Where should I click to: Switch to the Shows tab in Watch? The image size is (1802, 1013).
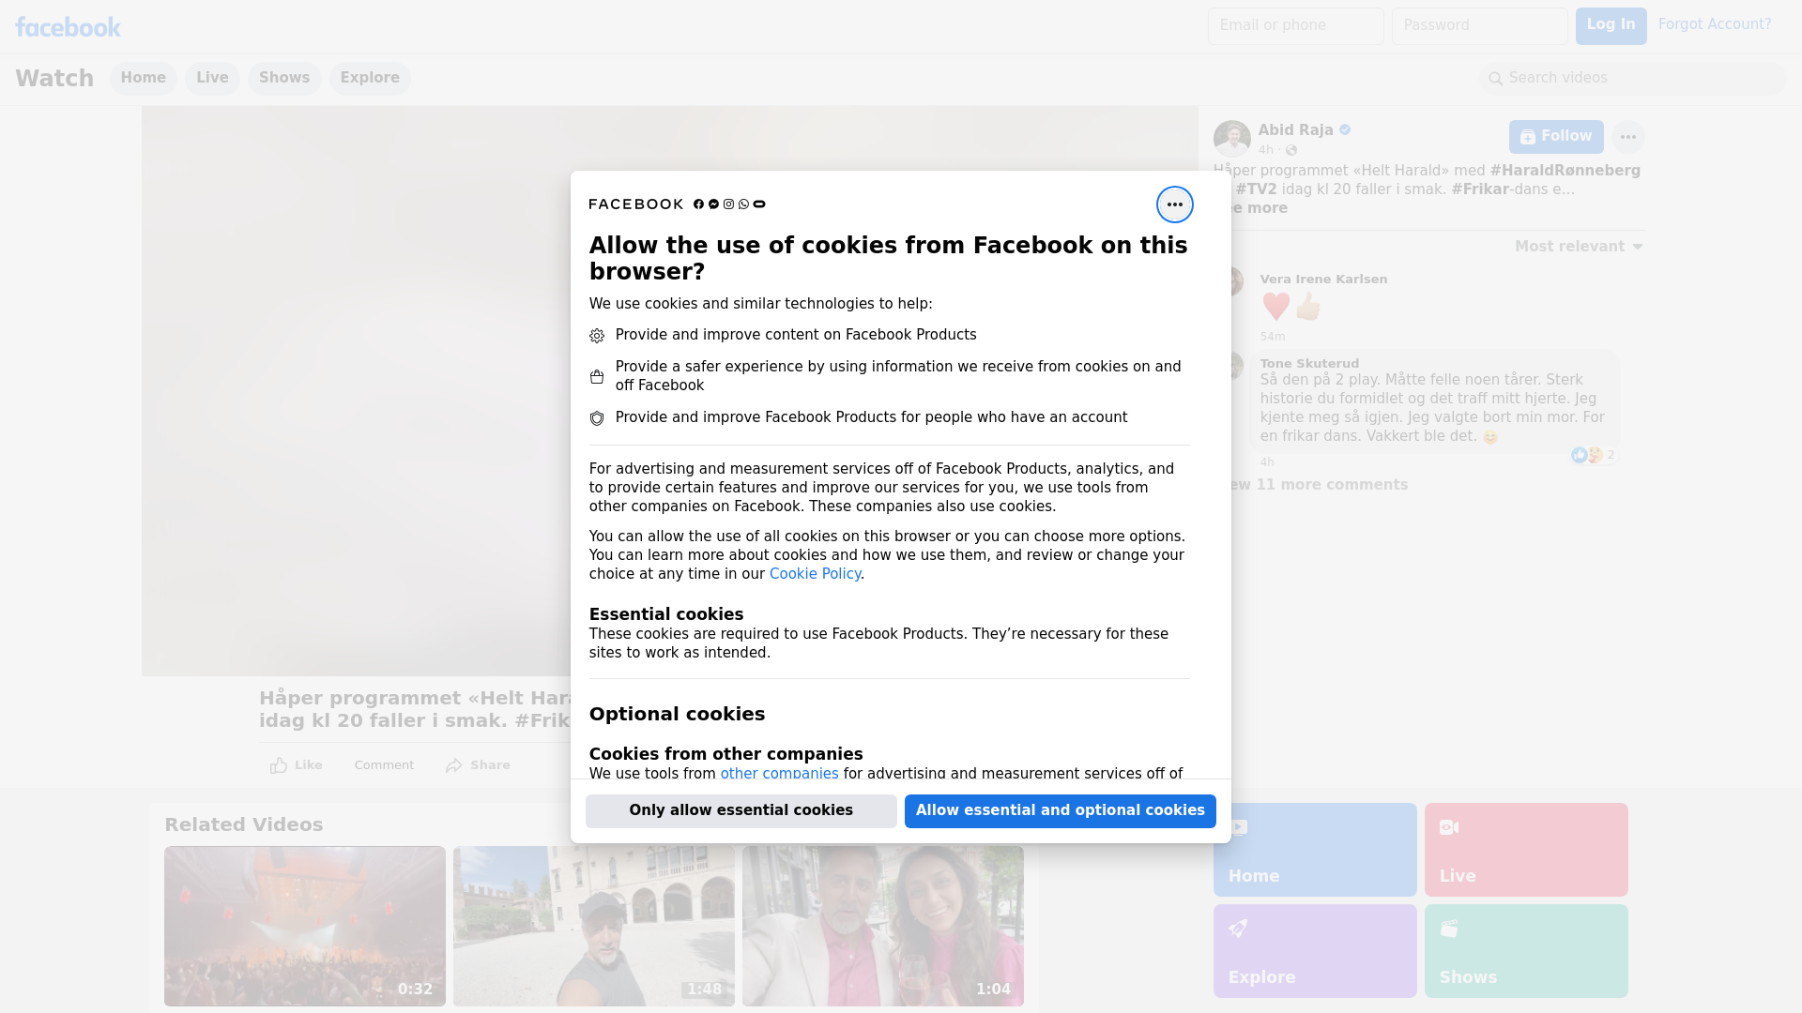pyautogui.click(x=284, y=78)
